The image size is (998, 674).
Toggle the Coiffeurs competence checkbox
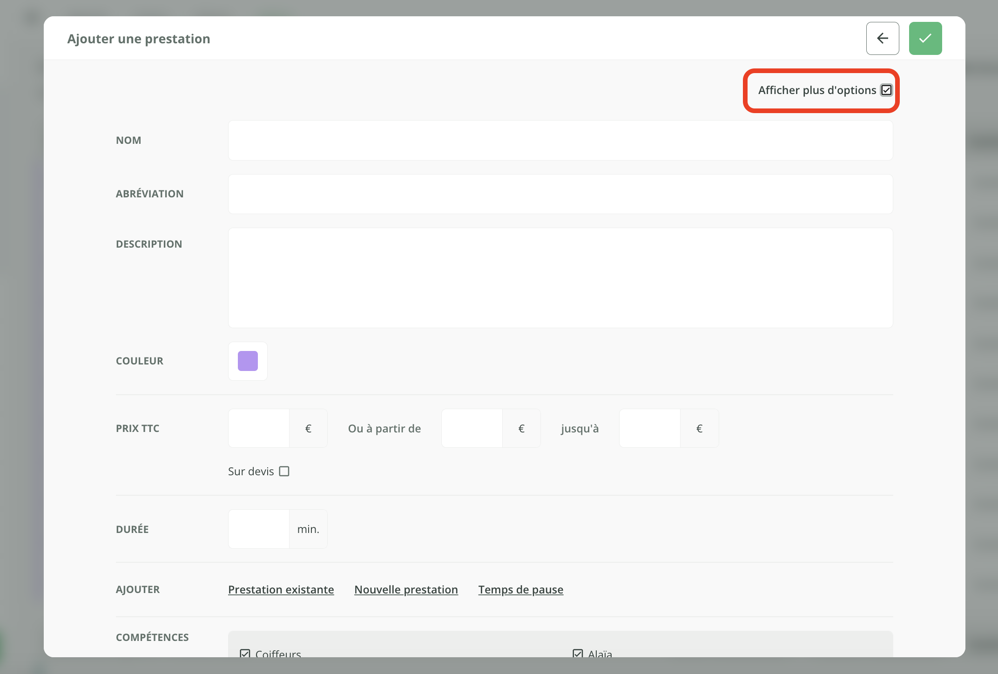[245, 653]
